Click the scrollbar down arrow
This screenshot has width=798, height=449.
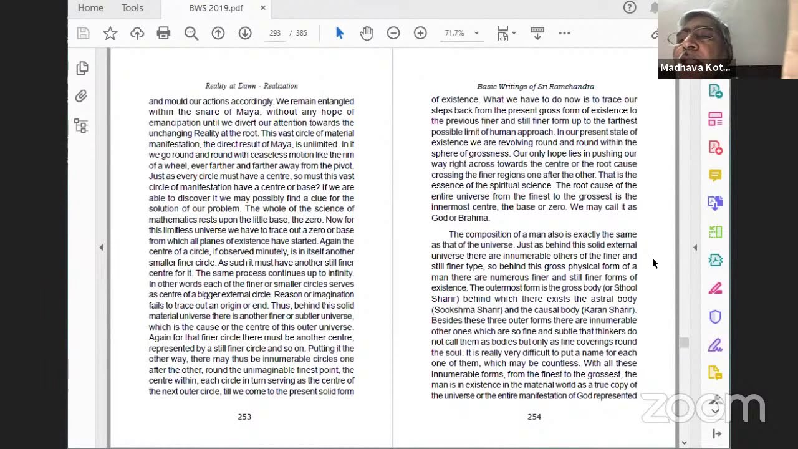tap(684, 442)
